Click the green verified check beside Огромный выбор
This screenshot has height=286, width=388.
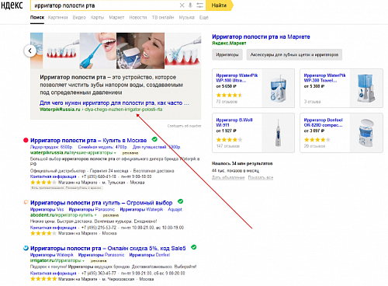pos(180,201)
